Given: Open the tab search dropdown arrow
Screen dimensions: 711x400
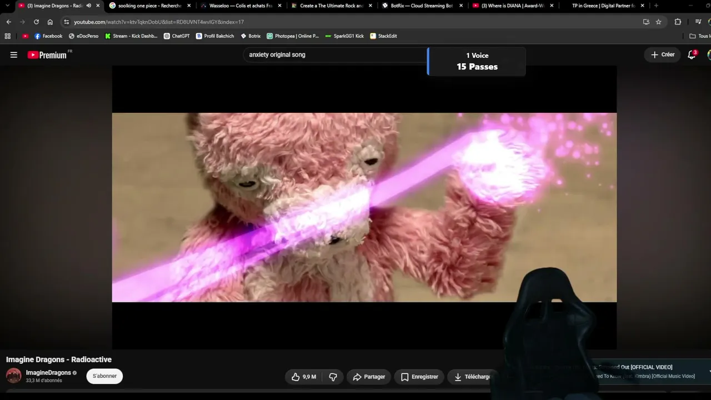Looking at the screenshot, I should [7, 6].
